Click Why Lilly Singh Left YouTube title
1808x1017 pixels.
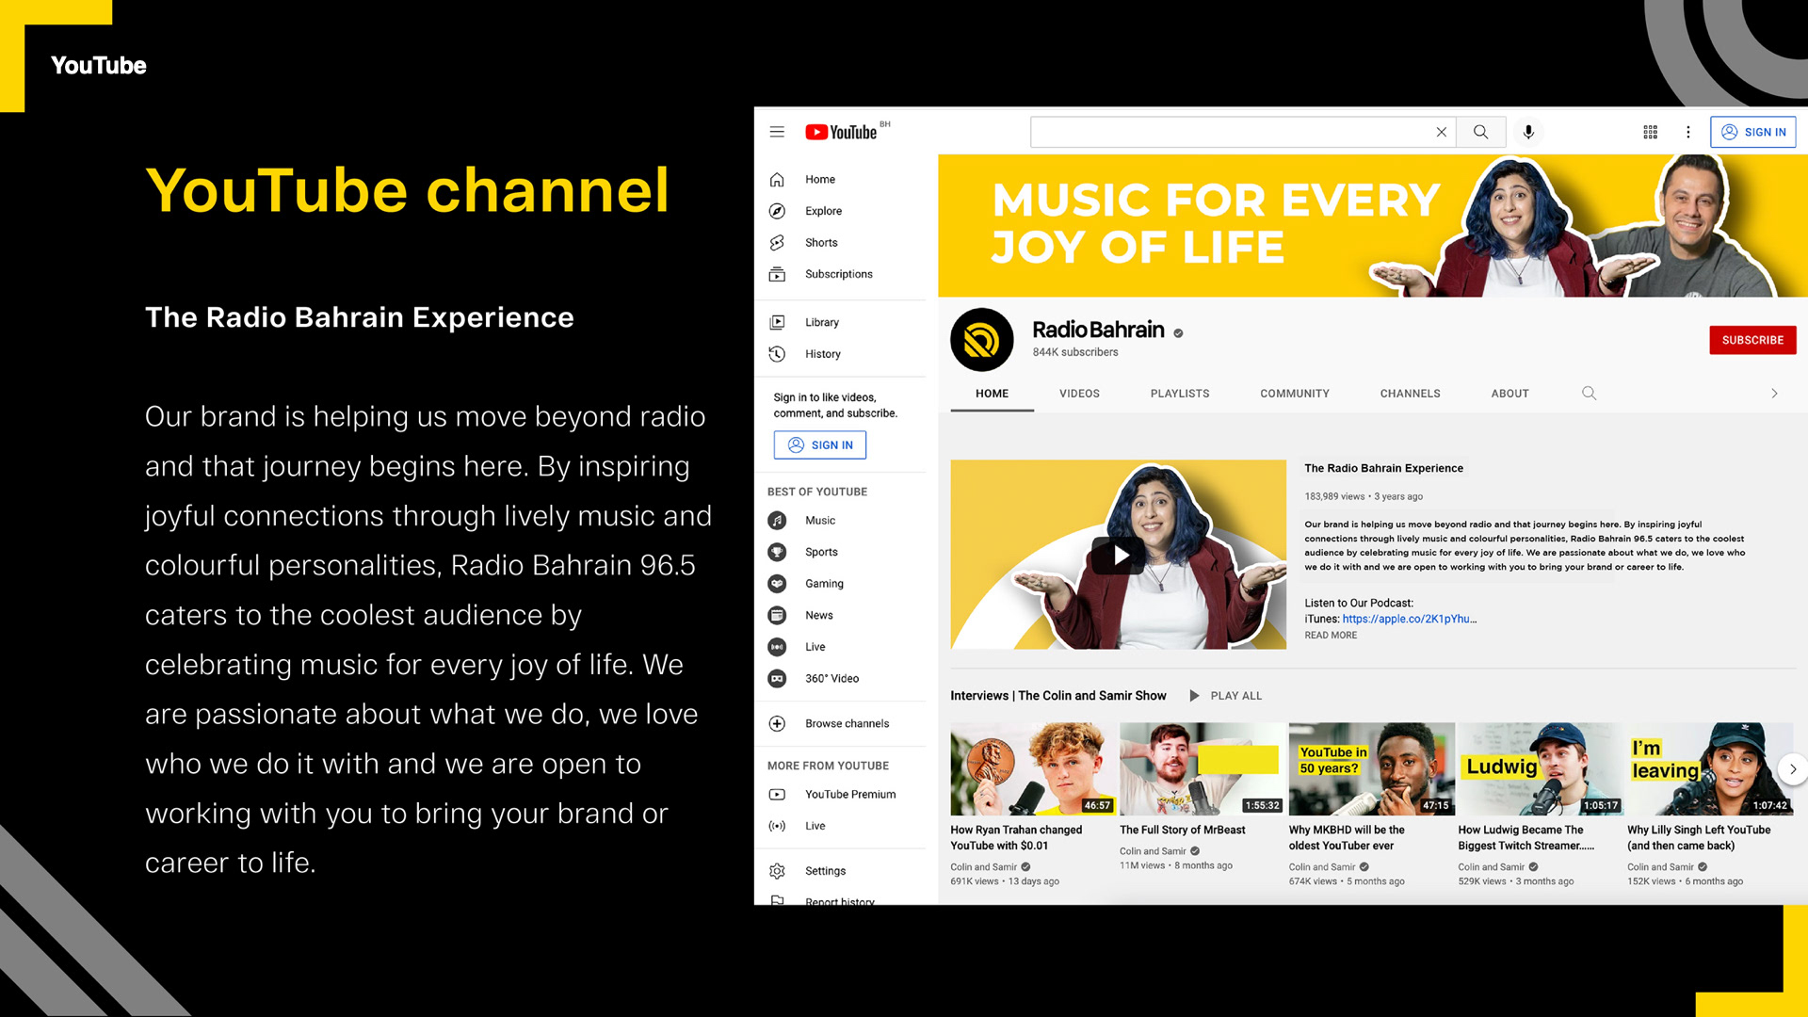click(1699, 837)
